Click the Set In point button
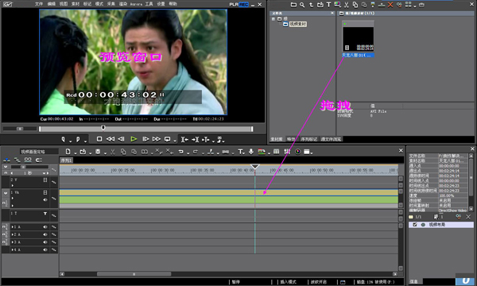 [63, 139]
